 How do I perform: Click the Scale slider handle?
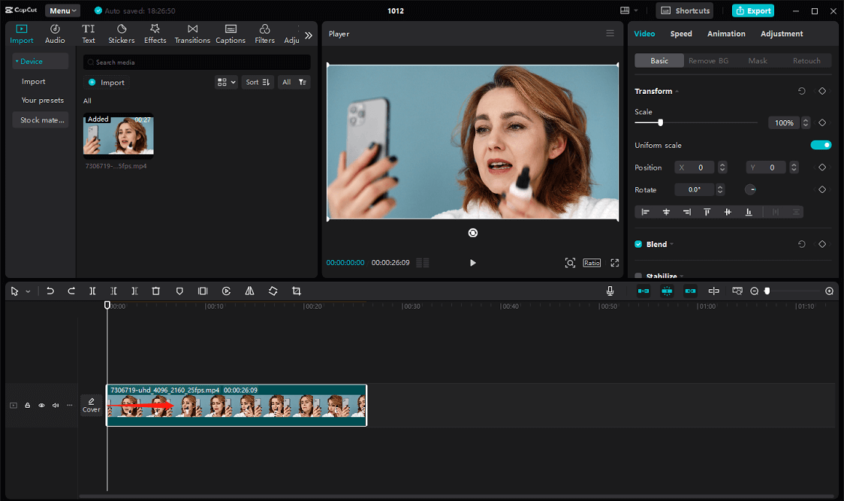pyautogui.click(x=661, y=123)
